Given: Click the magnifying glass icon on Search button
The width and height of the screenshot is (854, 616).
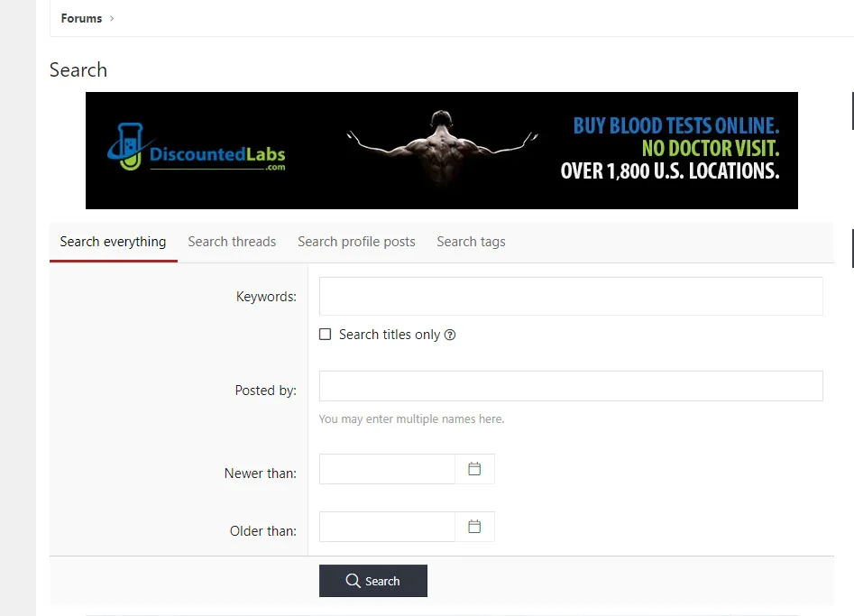Looking at the screenshot, I should pos(354,581).
